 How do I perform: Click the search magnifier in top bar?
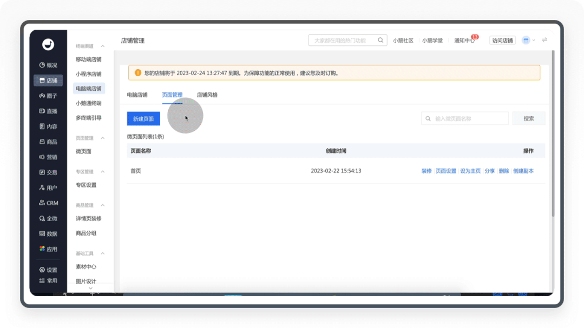(380, 40)
